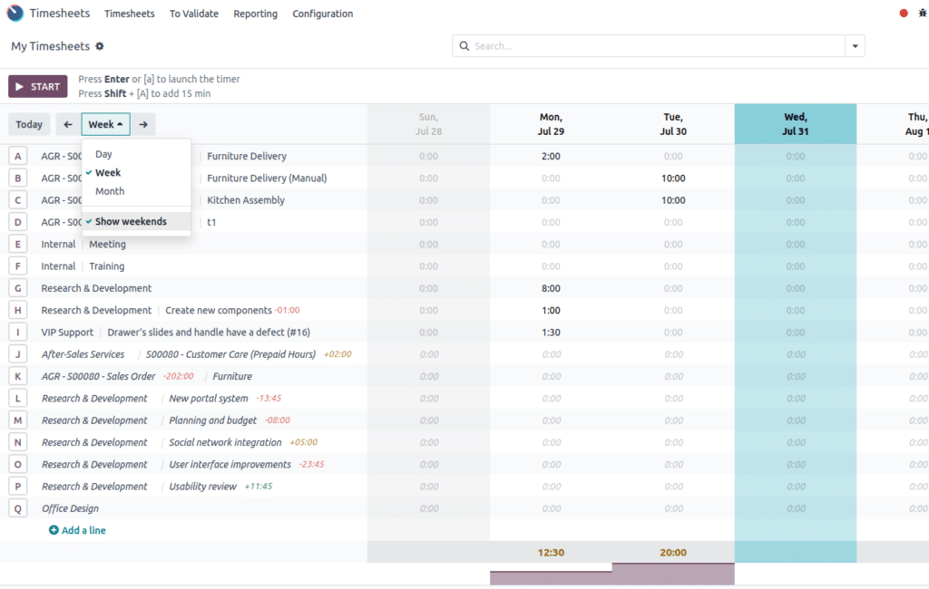
Task: Jump to Today
Action: (29, 124)
